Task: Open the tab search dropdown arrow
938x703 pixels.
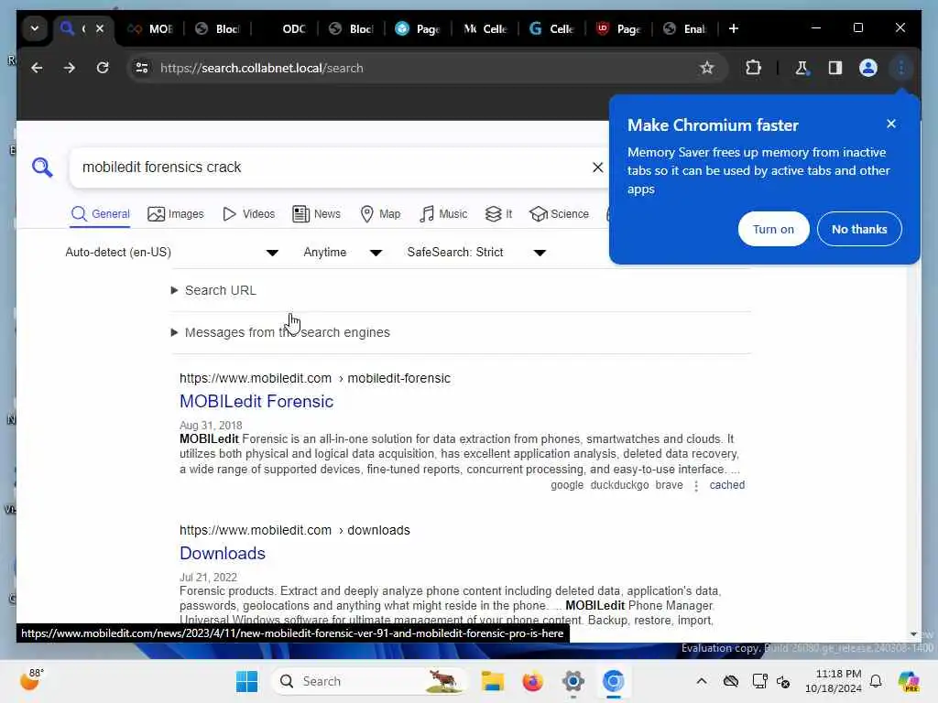Action: point(35,28)
